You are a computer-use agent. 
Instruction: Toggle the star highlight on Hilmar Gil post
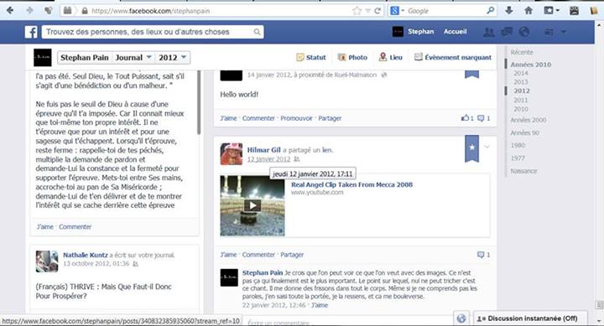(x=471, y=147)
